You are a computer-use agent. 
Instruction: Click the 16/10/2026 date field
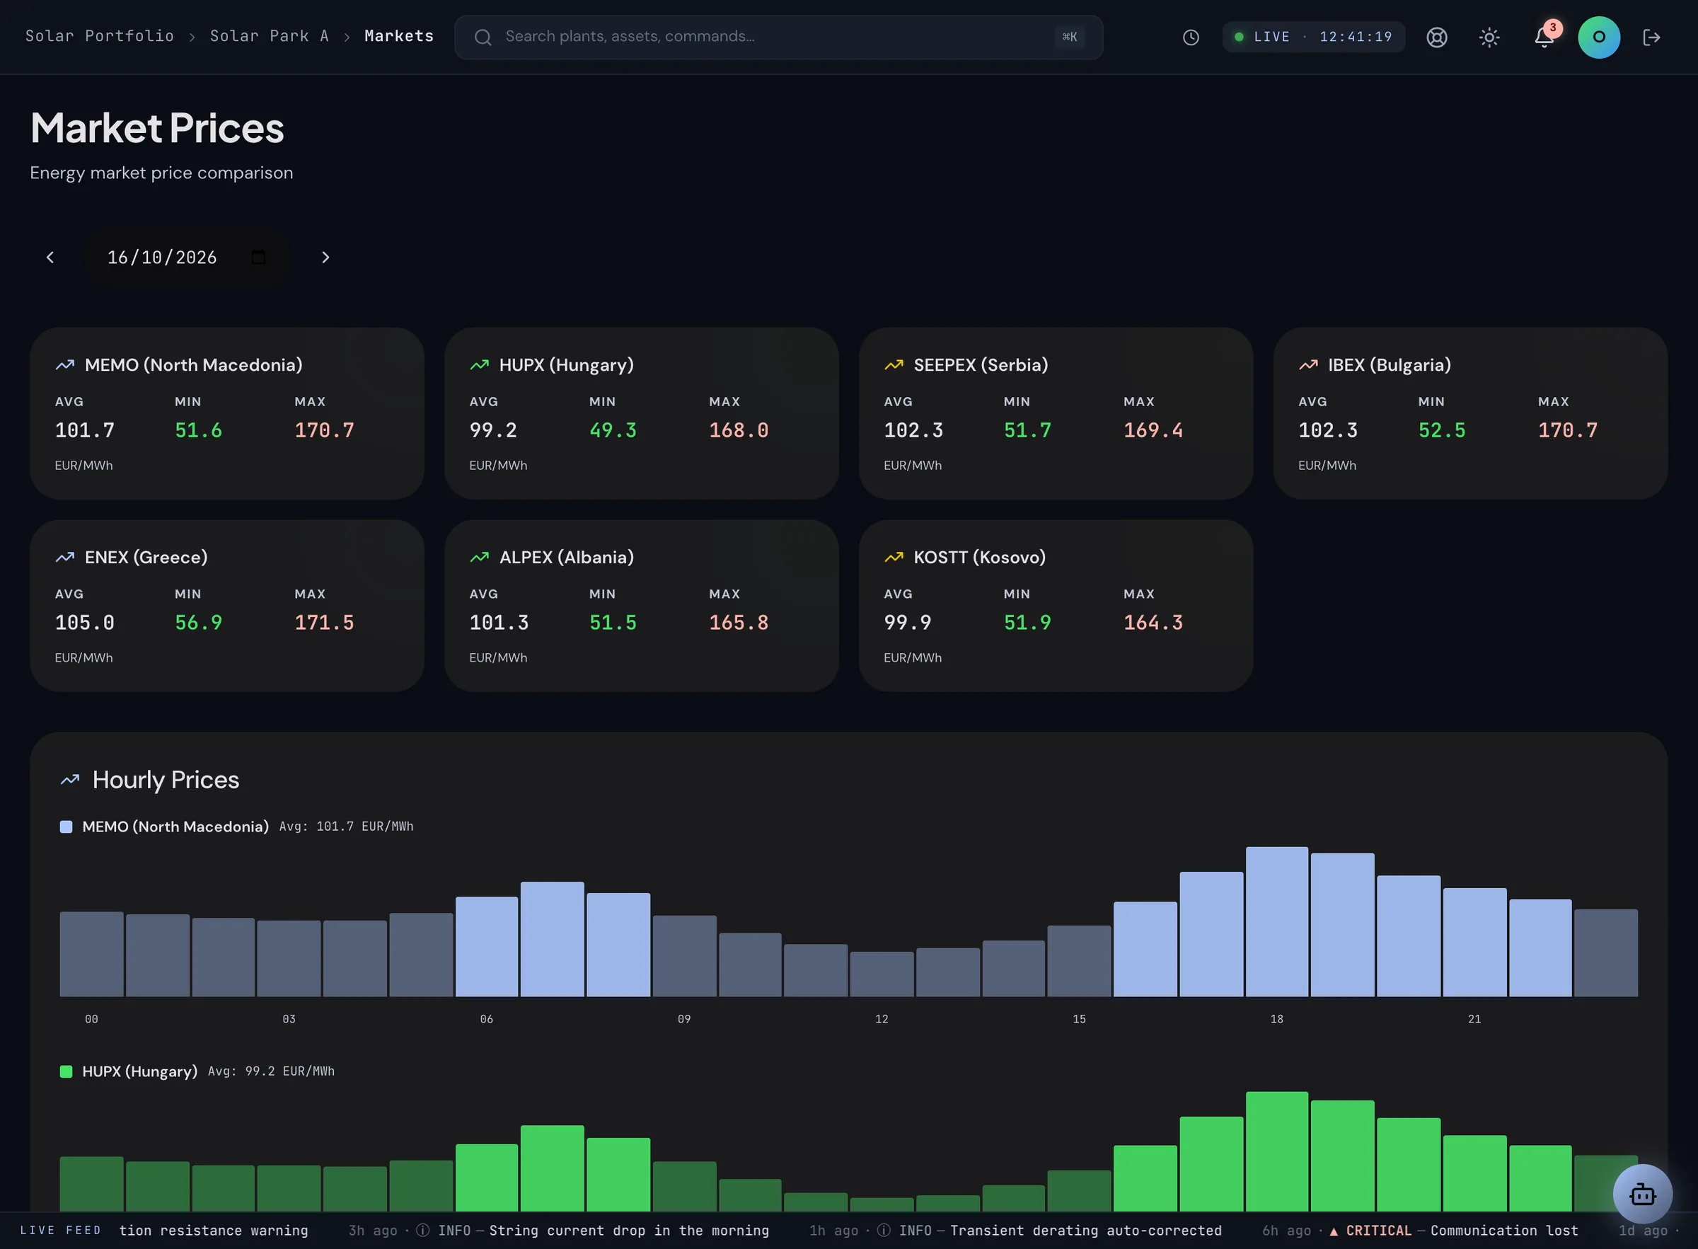click(187, 257)
